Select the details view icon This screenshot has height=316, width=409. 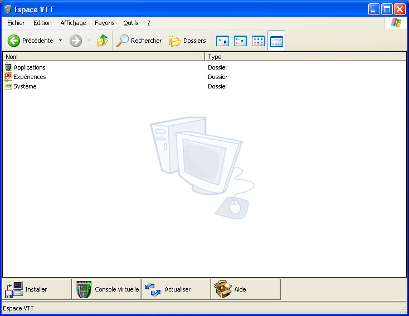276,41
